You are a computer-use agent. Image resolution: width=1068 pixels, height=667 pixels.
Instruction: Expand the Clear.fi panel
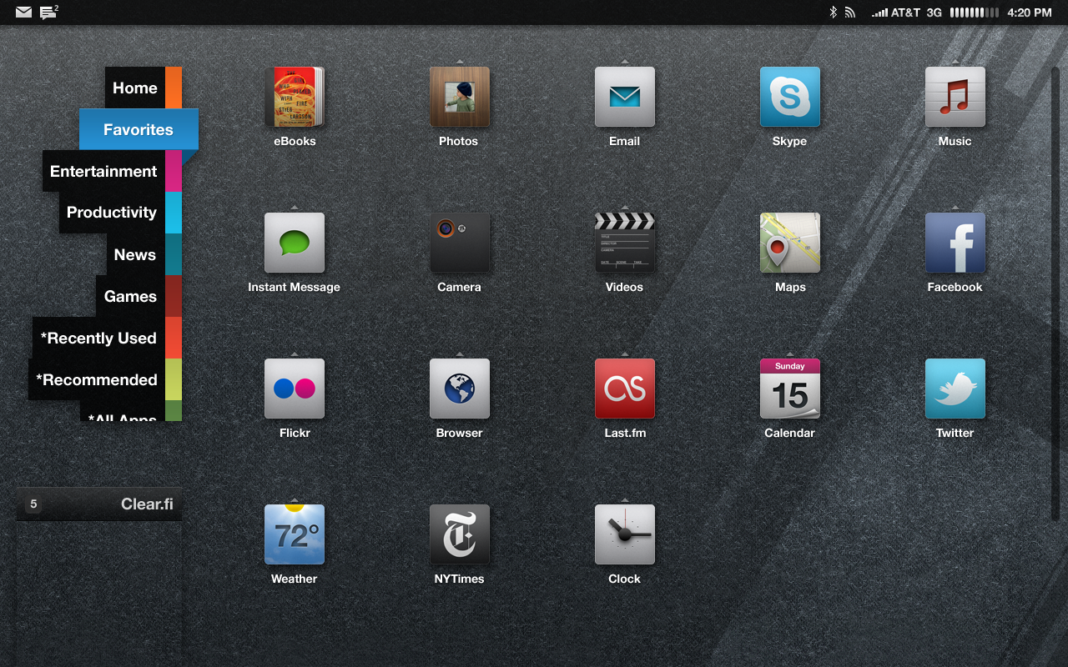point(98,504)
